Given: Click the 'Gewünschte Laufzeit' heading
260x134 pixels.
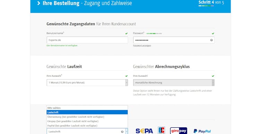Looking at the screenshot, I should 64,67.
